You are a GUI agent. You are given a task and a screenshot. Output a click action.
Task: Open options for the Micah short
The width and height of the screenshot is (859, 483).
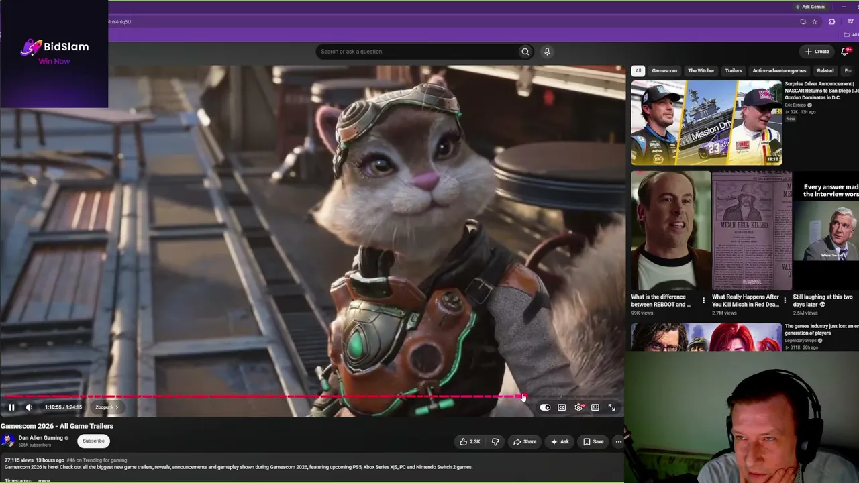pos(785,301)
